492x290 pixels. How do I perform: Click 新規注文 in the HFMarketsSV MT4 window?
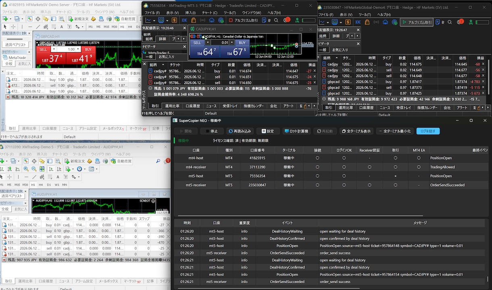point(78,19)
